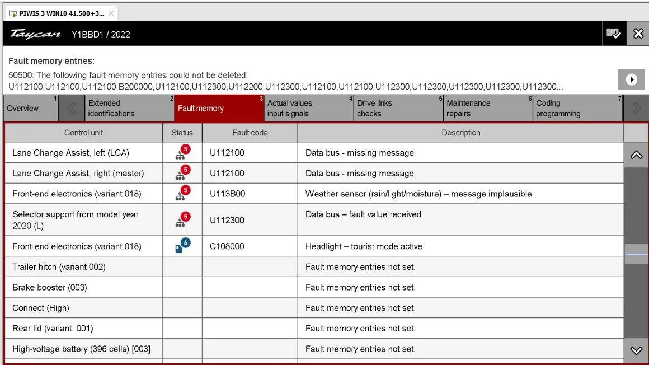Go to Drive links checks tab
The image size is (649, 365).
tap(398, 108)
